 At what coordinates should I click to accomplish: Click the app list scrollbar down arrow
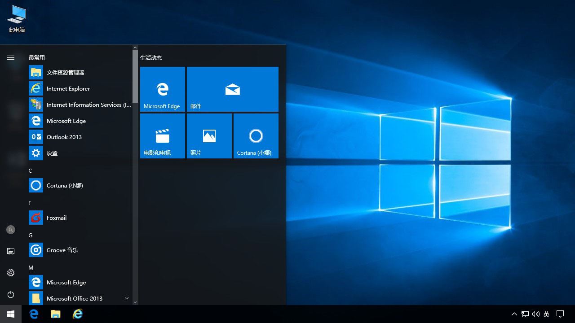[x=135, y=302]
